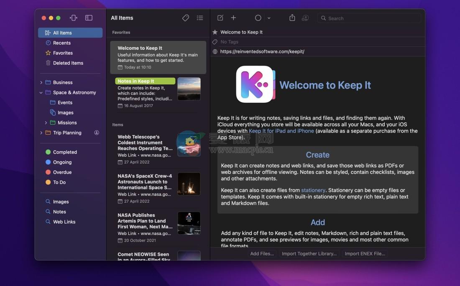Click the shared person icon on Trip Planning

point(97,133)
